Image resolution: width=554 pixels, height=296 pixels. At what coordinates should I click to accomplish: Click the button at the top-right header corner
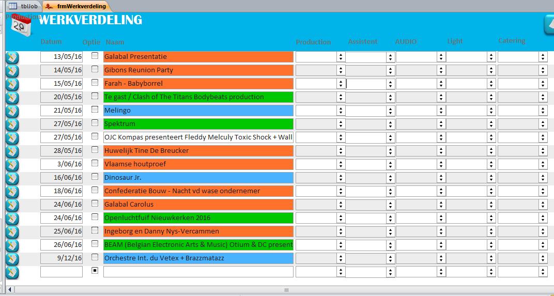(549, 25)
